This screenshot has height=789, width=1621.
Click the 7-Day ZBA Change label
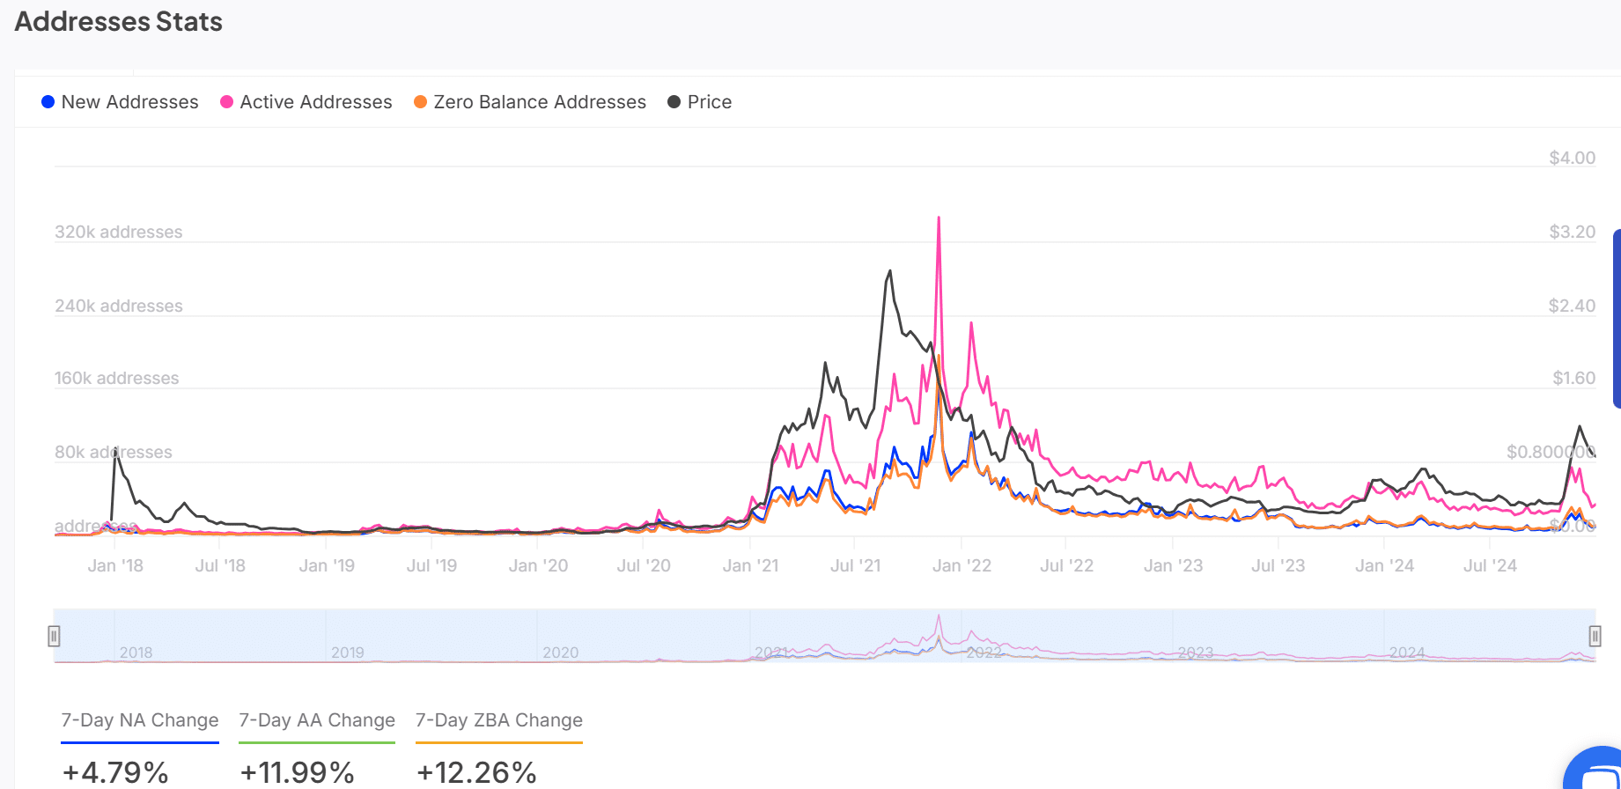498,720
